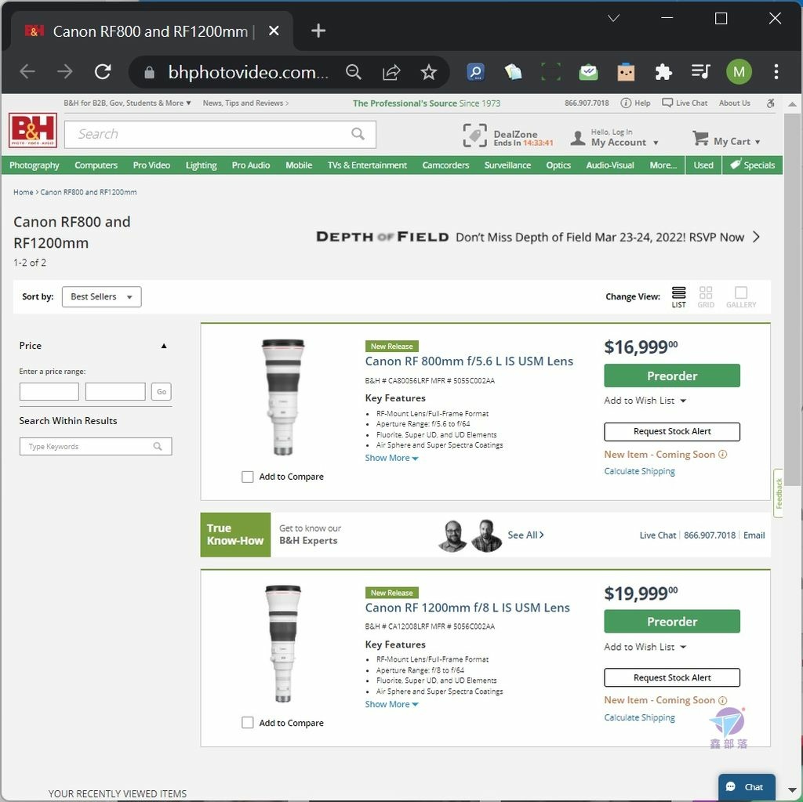Open the Computers category
Viewport: 803px width, 802px height.
(x=96, y=165)
